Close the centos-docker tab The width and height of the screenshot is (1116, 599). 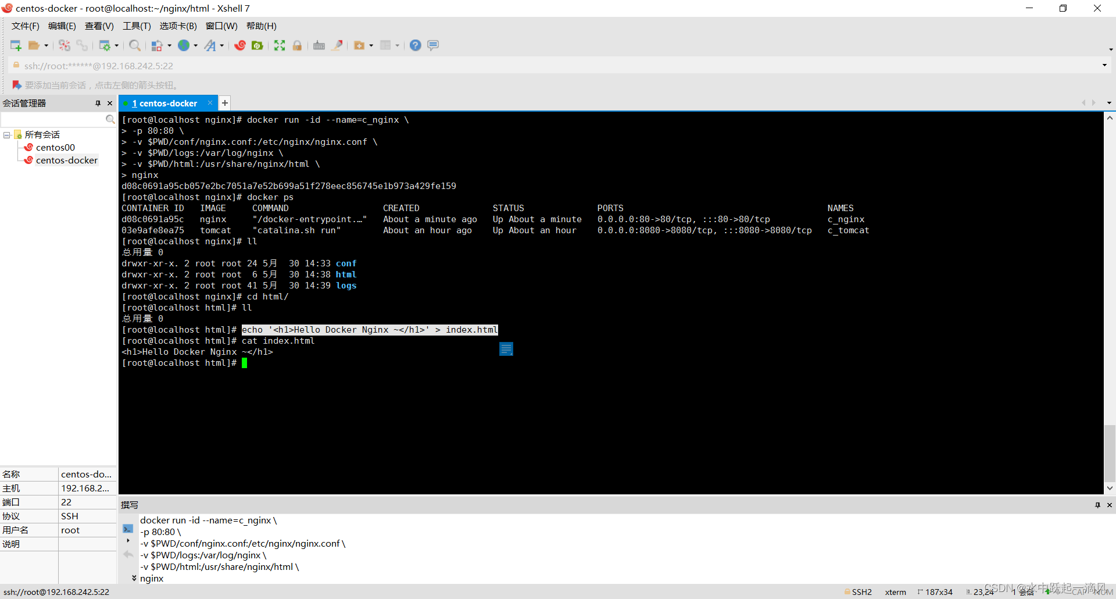click(210, 103)
